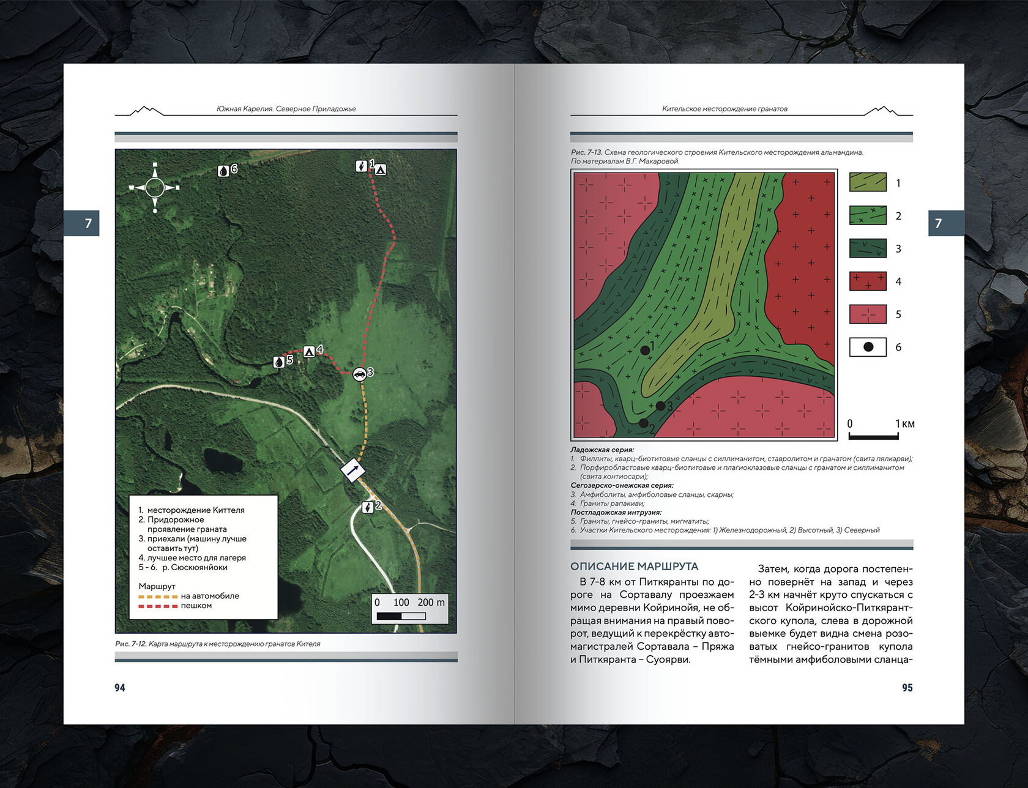This screenshot has width=1028, height=788.
Task: Click legend entry "5 - 6. р. Сюскюянйоки"
Action: (x=183, y=567)
